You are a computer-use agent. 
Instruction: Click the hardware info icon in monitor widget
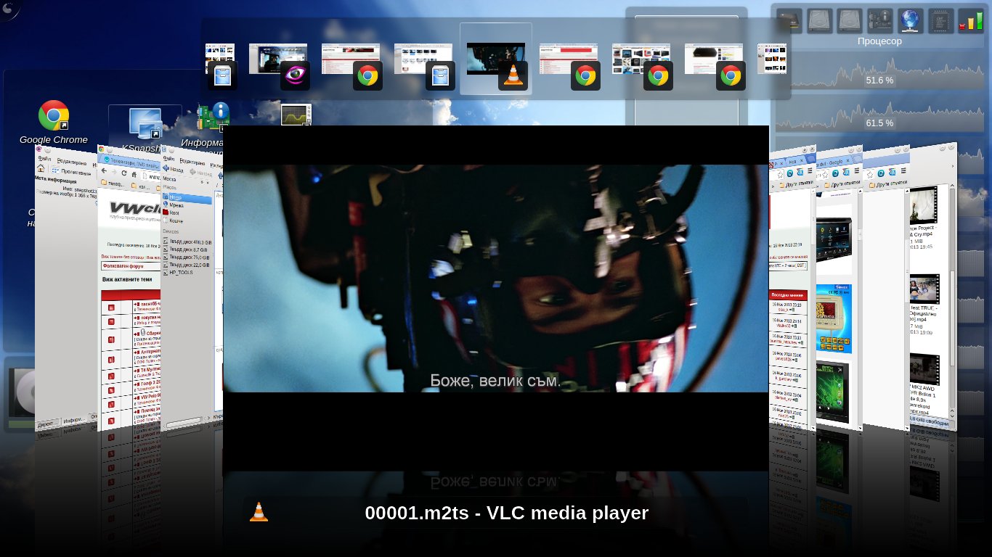coord(879,20)
